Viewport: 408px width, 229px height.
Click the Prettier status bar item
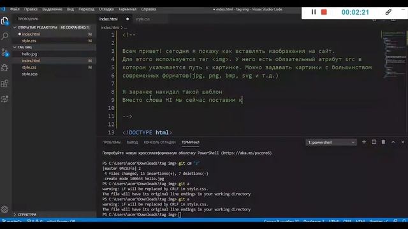tap(379, 221)
